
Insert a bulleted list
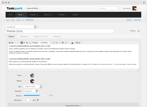pos(54,43)
